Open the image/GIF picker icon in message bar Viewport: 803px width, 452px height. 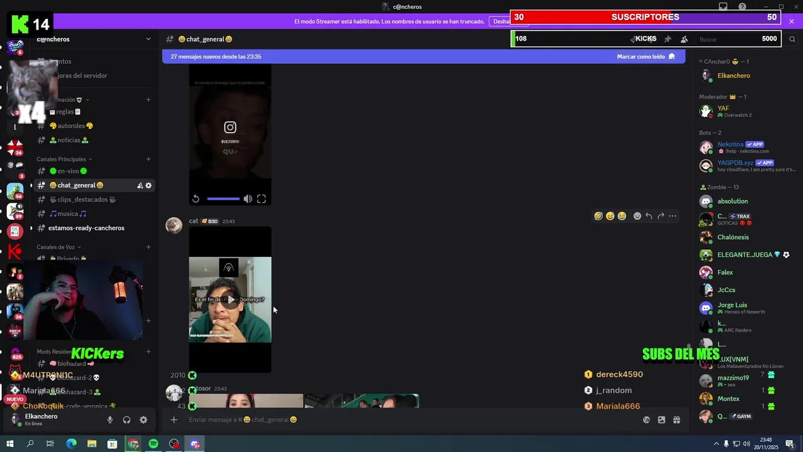pyautogui.click(x=661, y=420)
